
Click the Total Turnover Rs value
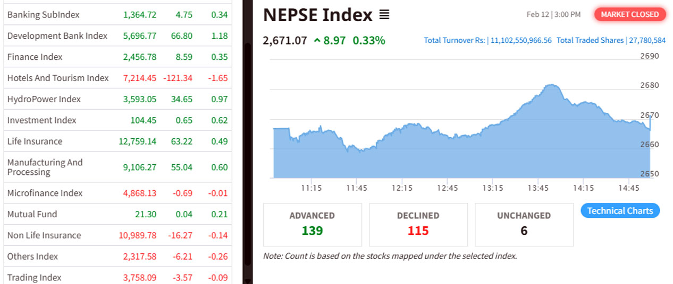(521, 40)
